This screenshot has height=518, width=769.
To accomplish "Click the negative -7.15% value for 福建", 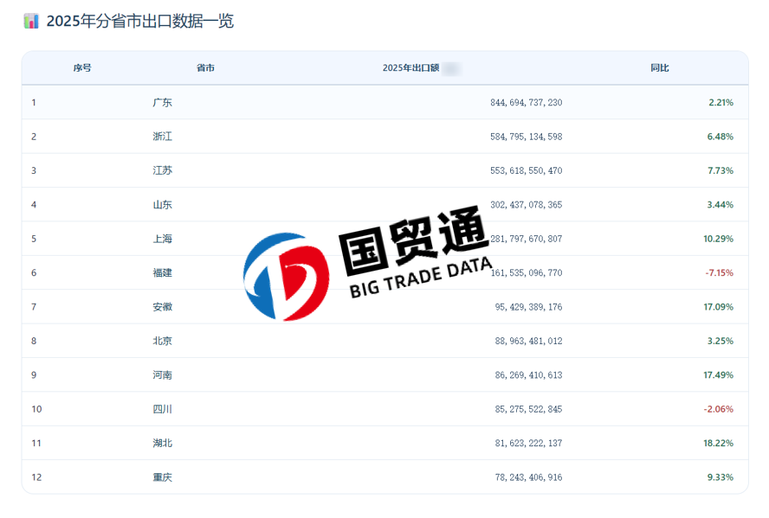I will click(719, 273).
